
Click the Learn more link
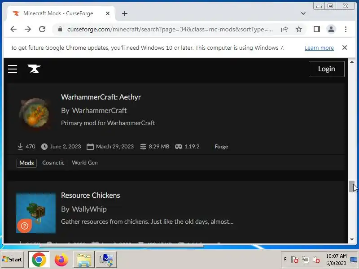319,48
